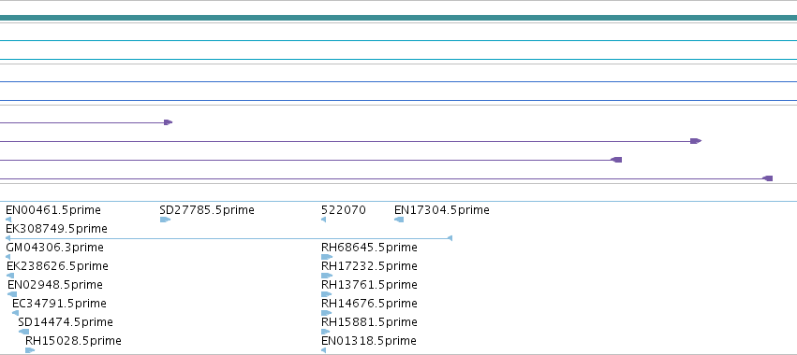Click the third purple transcript's left-pointing arrowhead

pos(616,160)
